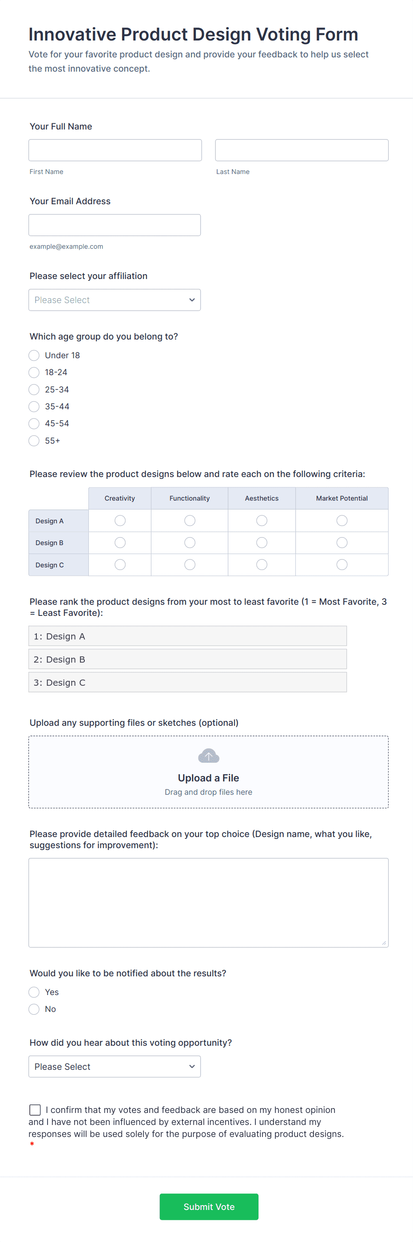
Task: Click into the detailed feedback textarea
Action: pyautogui.click(x=208, y=902)
